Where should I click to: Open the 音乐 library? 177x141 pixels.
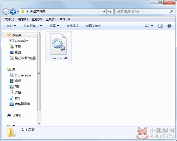(x=18, y=98)
